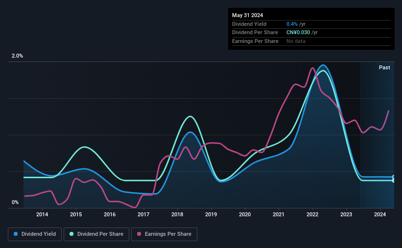Toggle the Dividend Per Share legend button
402x248 pixels.
(x=96, y=234)
